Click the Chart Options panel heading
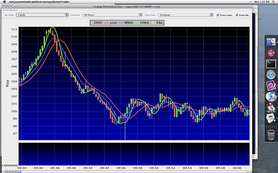Screen dimensions: 278x173 pos(10,10)
